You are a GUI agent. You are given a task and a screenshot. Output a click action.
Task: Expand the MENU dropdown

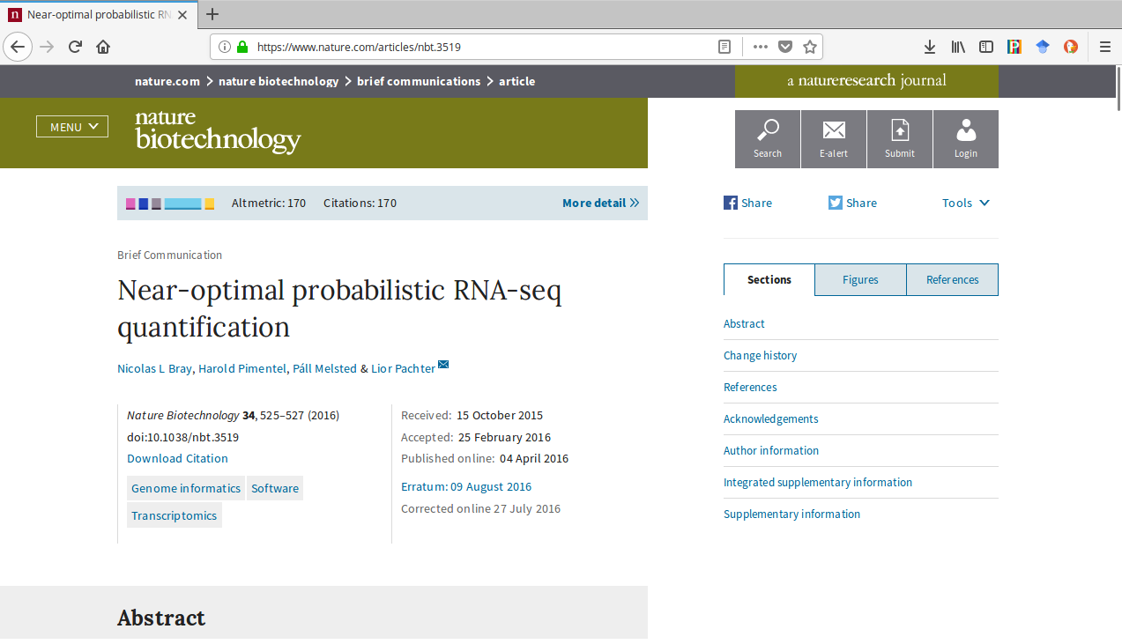[72, 127]
